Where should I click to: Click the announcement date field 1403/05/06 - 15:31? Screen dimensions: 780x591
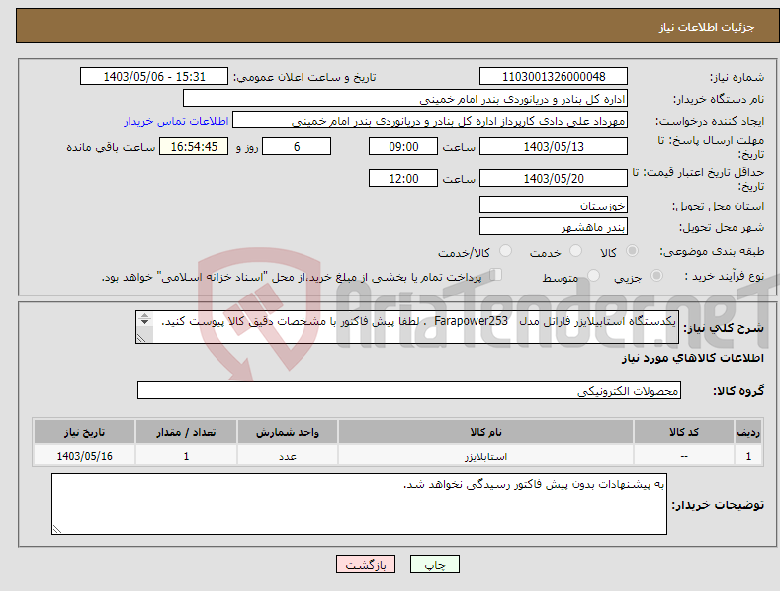(153, 77)
